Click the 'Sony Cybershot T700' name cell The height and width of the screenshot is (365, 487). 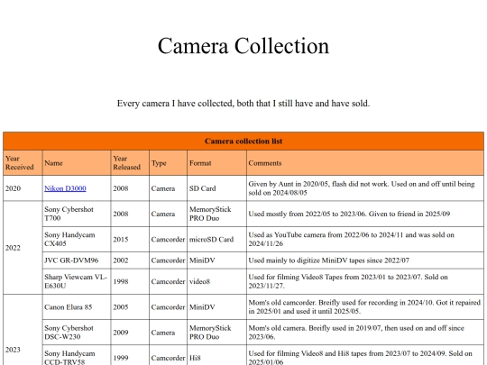77,214
